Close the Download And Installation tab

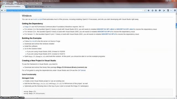click(23, 7)
